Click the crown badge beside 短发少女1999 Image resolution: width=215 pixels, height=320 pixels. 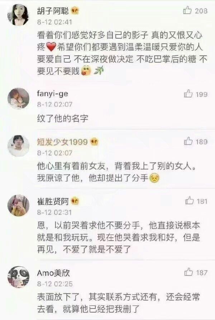(x=94, y=142)
